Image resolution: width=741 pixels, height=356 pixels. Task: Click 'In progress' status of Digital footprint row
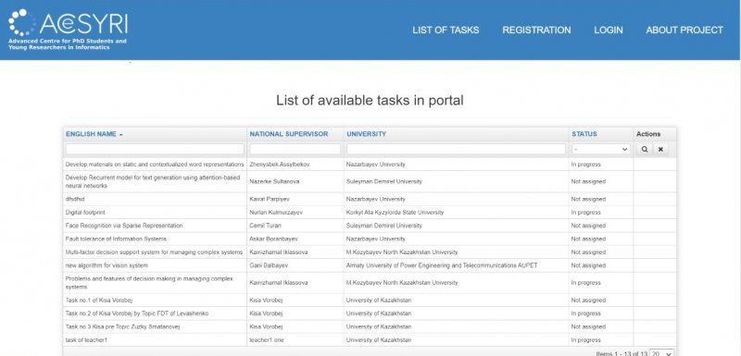click(x=586, y=213)
